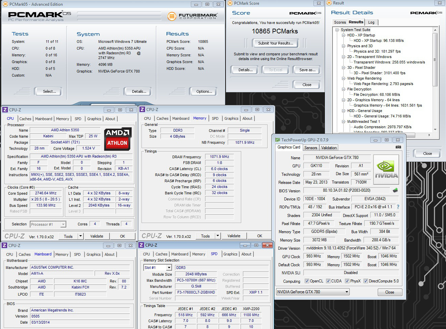This screenshot has width=446, height=329.
Task: Click Result window title bar icon
Action: [329, 3]
